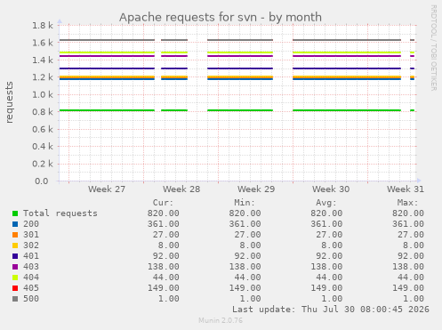Click the '403' legend label

coord(31,267)
